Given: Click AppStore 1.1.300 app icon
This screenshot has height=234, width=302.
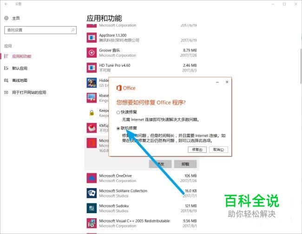Looking at the screenshot, I should 92,38.
